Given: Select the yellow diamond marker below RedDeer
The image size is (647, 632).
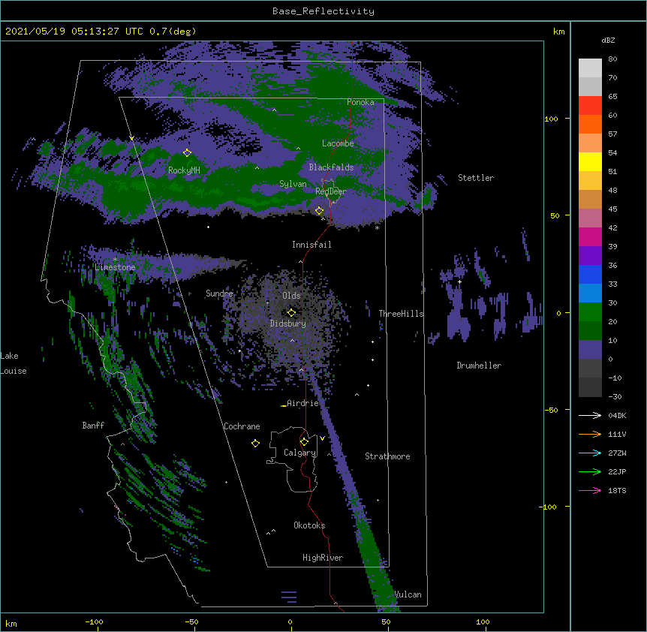Looking at the screenshot, I should (319, 210).
